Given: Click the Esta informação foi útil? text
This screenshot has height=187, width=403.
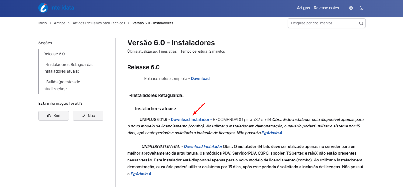Looking at the screenshot, I should coord(60,103).
